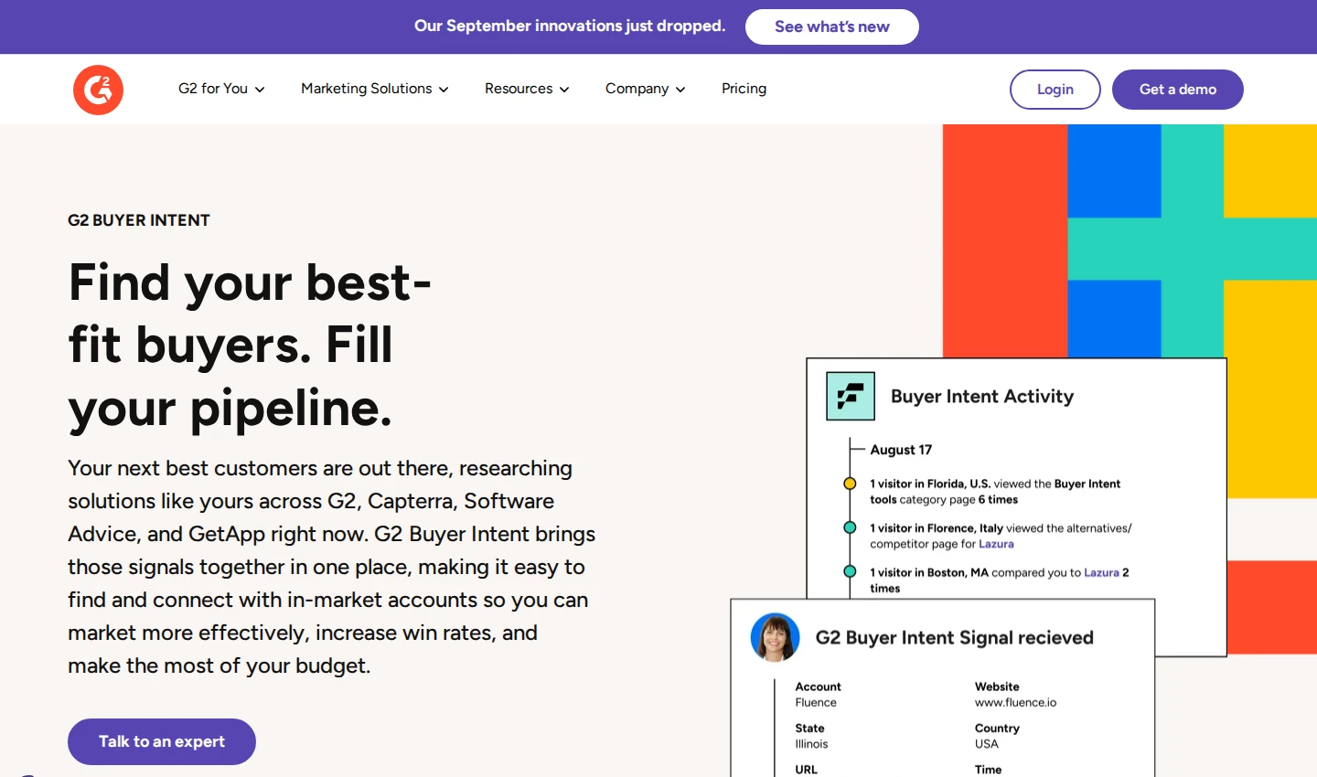Open the Lazura link in Boston entry

[1101, 572]
